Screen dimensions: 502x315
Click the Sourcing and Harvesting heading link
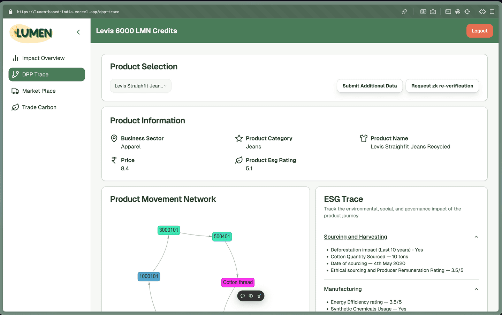click(356, 237)
